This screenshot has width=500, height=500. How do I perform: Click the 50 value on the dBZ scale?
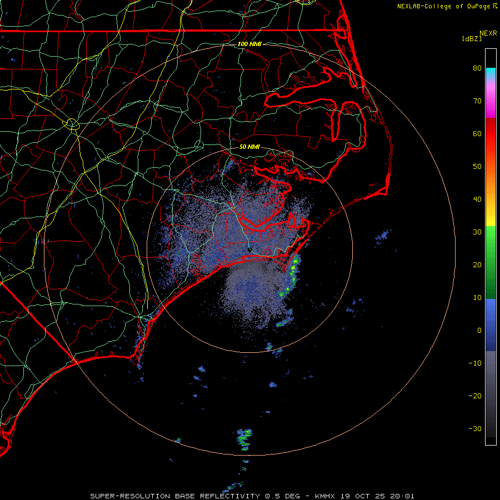477,167
